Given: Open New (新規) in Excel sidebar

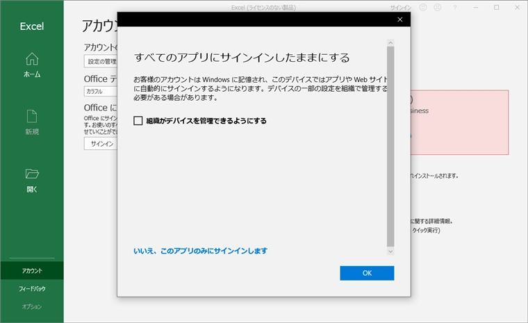Looking at the screenshot, I should click(32, 122).
